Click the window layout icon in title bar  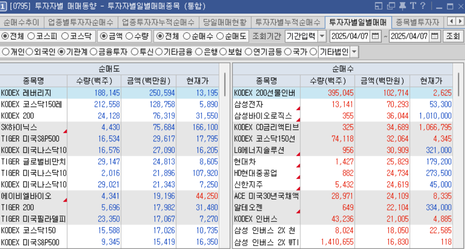(x=379, y=6)
